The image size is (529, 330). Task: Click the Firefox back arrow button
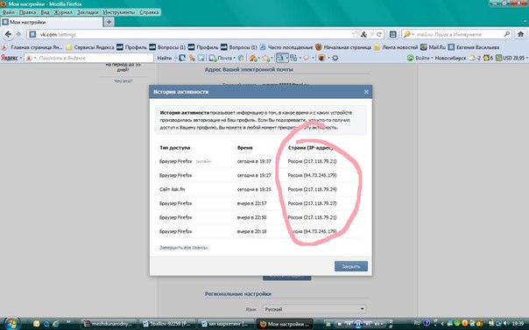8,34
